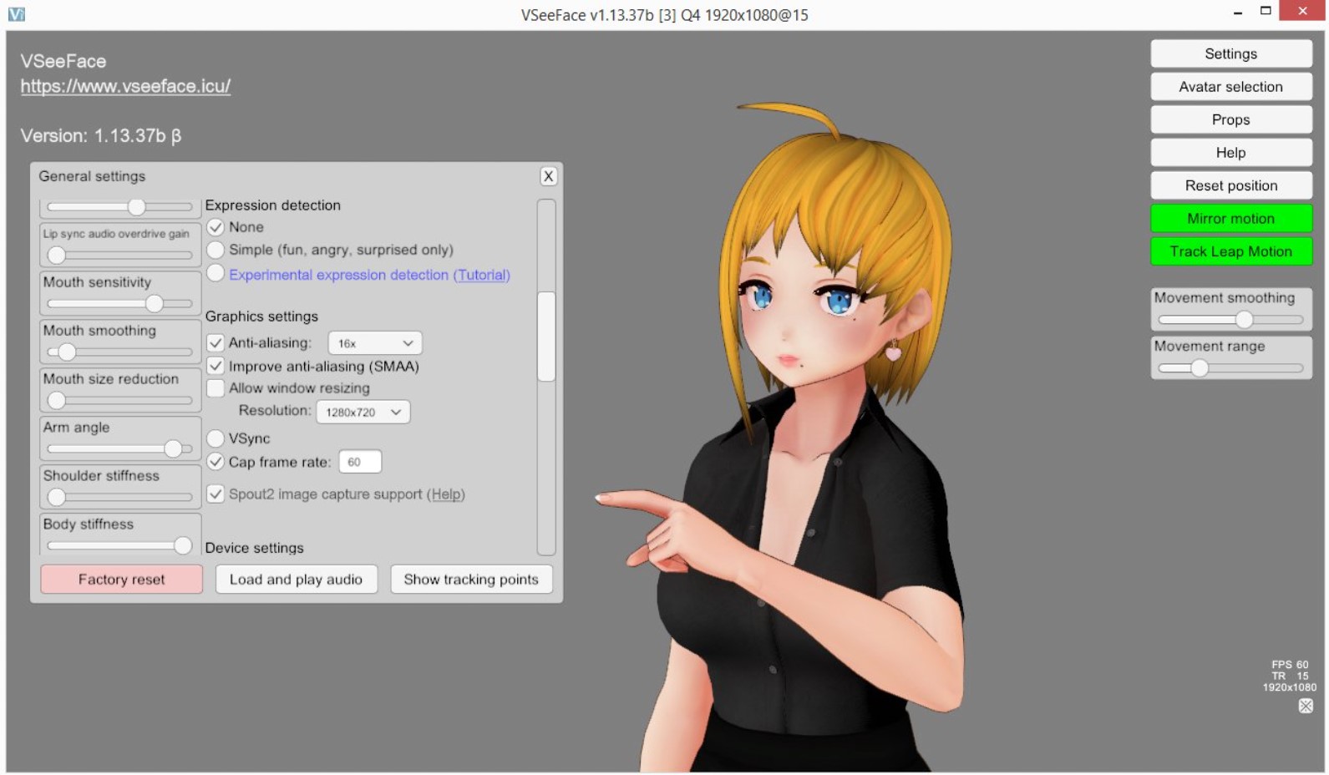
Task: Toggle the Cap frame rate option
Action: point(216,462)
